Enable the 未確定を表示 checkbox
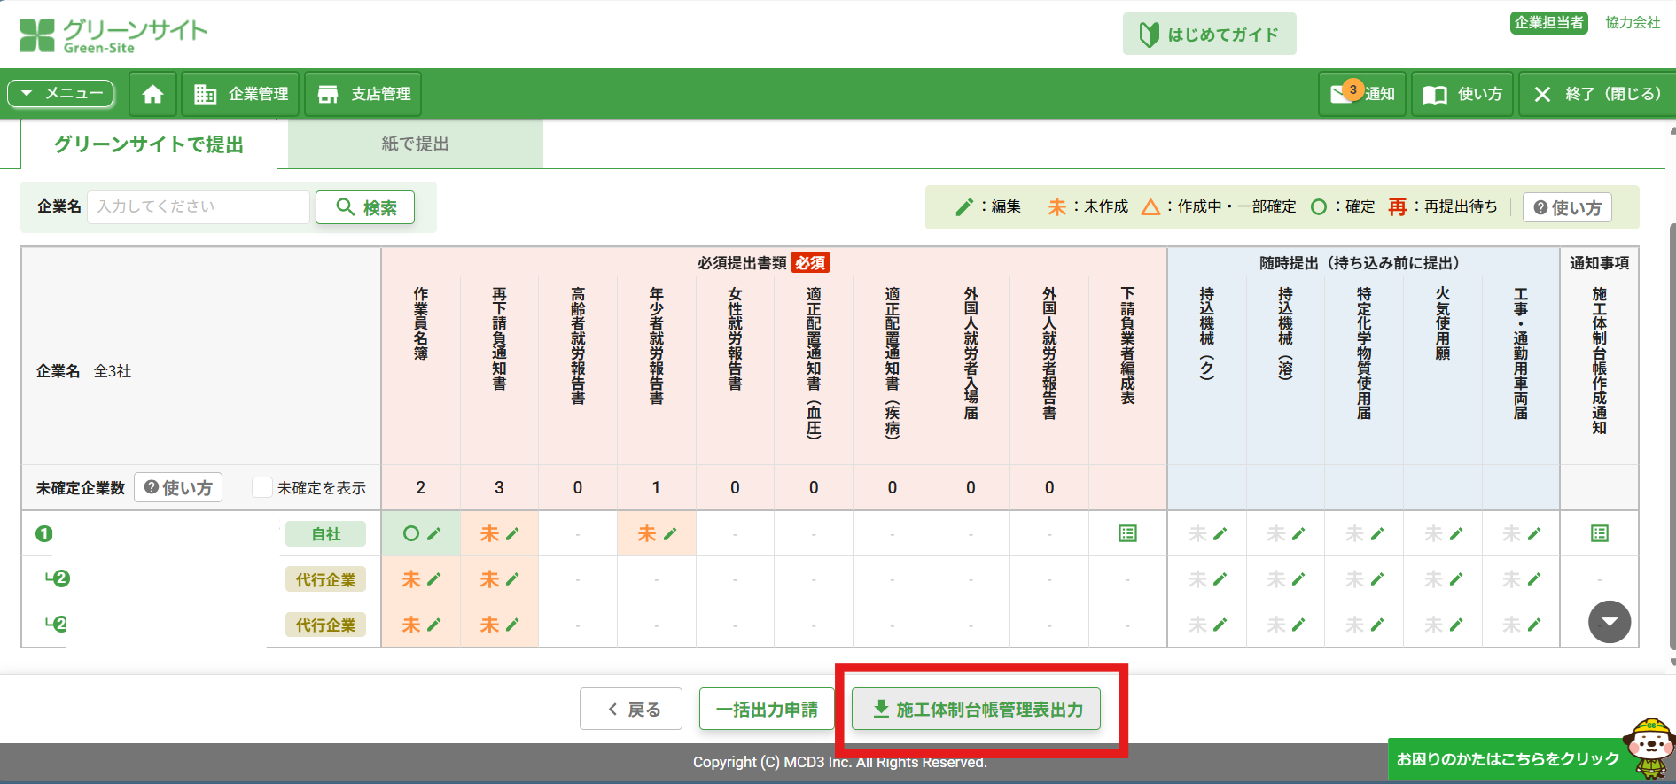Viewport: 1676px width, 784px height. tap(262, 487)
